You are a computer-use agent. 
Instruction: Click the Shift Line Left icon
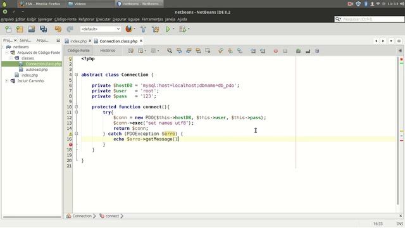click(x=253, y=51)
